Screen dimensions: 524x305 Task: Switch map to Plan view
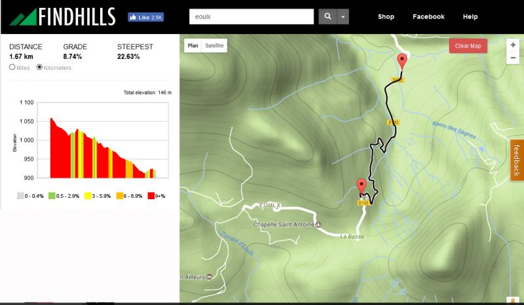point(193,46)
